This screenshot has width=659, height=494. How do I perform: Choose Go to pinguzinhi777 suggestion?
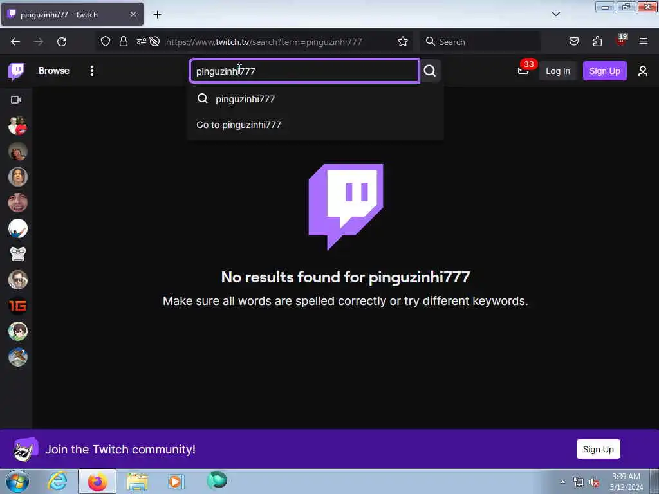[316, 125]
